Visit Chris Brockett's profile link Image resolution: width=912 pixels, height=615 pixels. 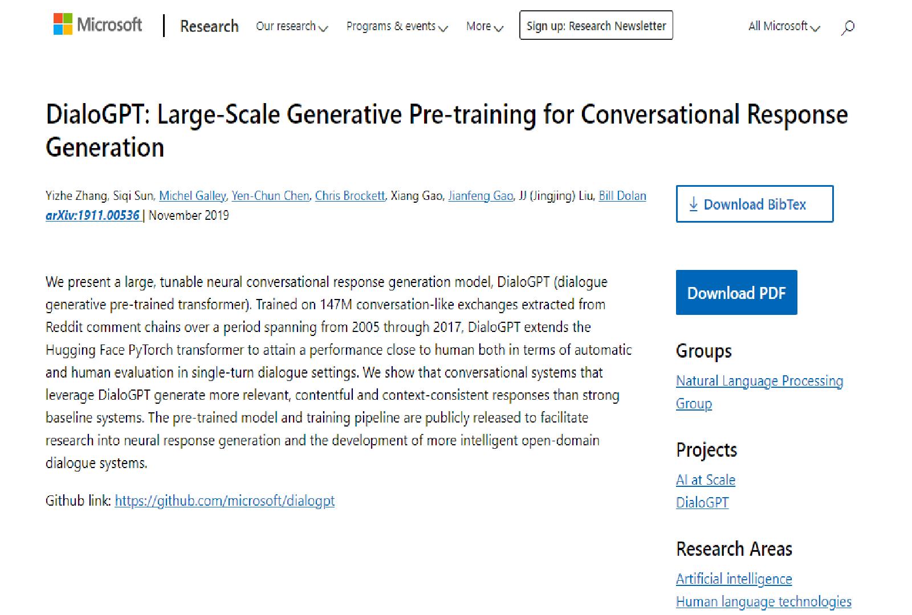[x=350, y=196]
